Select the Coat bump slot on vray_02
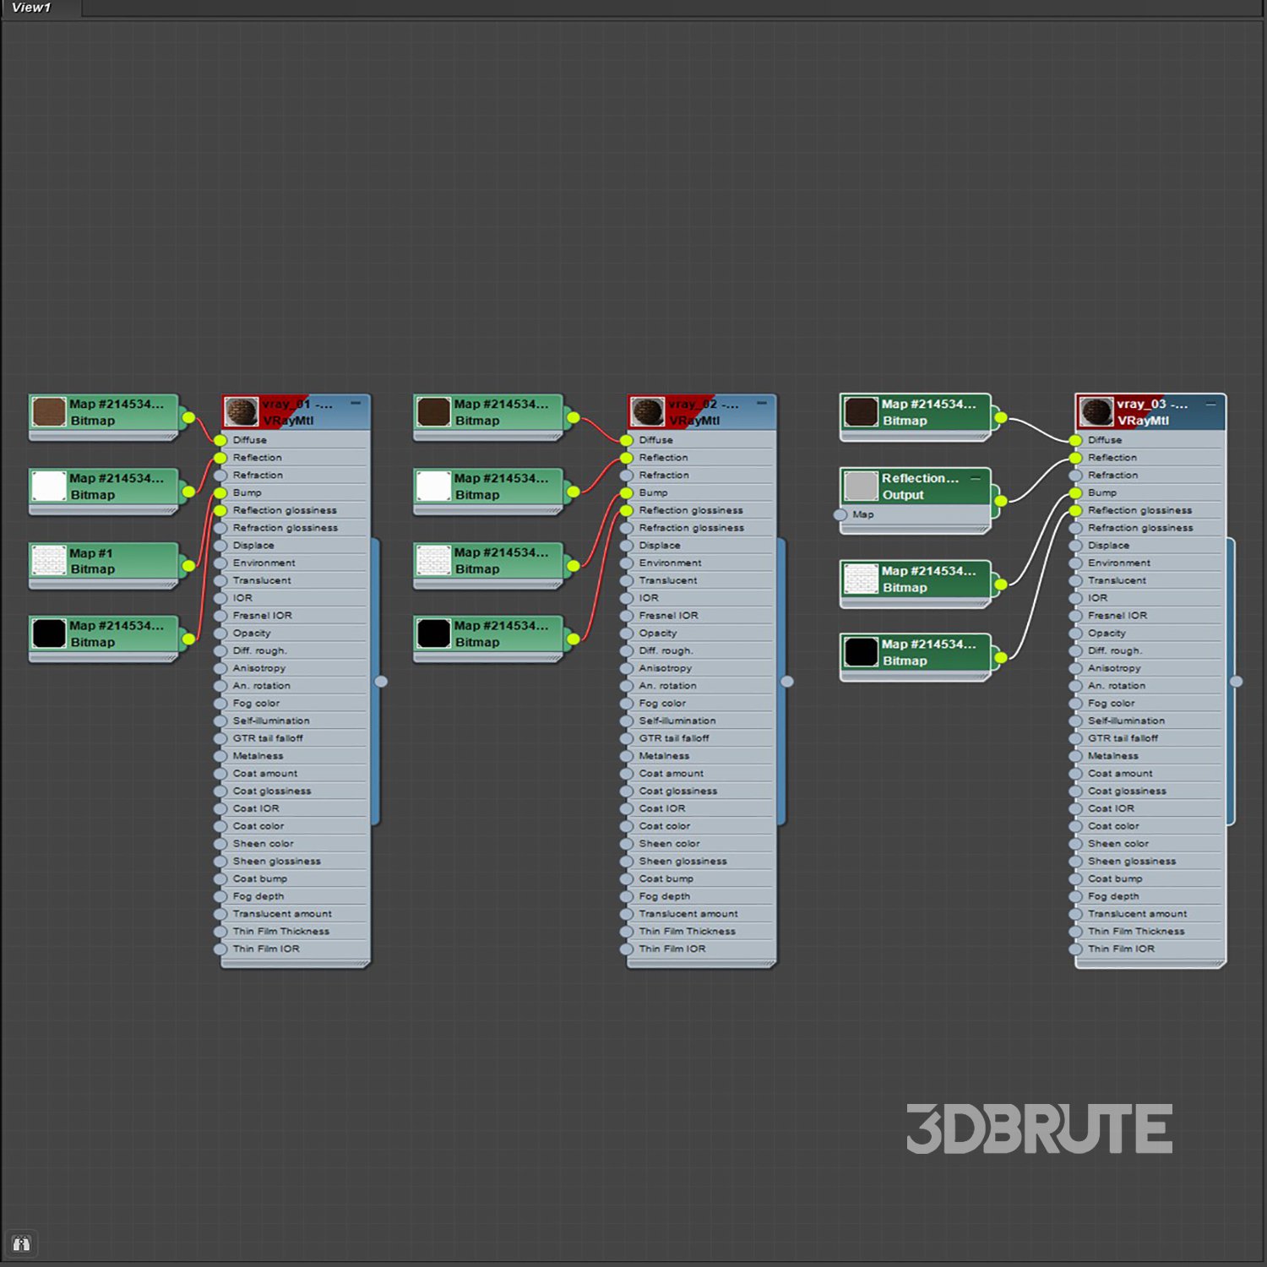The width and height of the screenshot is (1267, 1267). tap(666, 878)
